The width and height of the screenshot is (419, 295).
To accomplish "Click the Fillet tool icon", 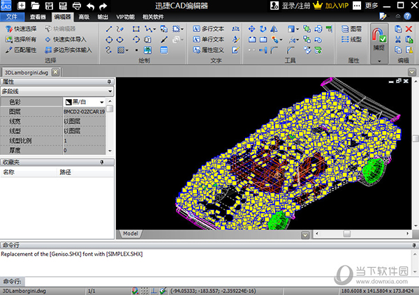I will [x=274, y=50].
